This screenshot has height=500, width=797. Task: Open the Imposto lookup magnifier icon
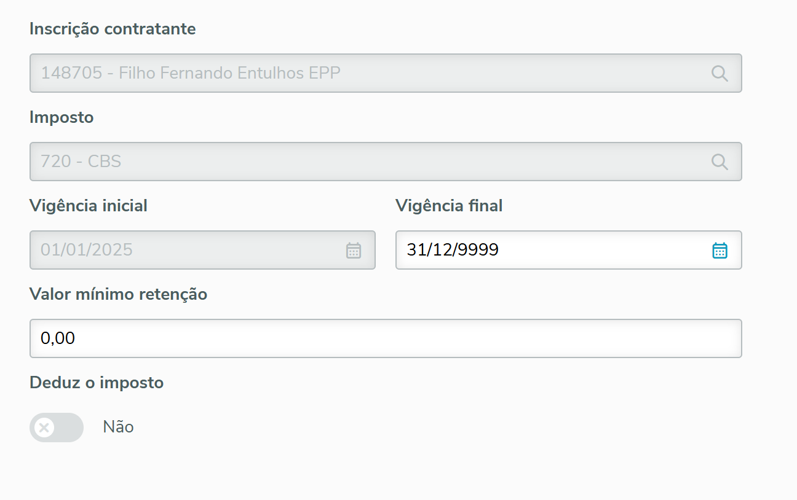(x=720, y=162)
